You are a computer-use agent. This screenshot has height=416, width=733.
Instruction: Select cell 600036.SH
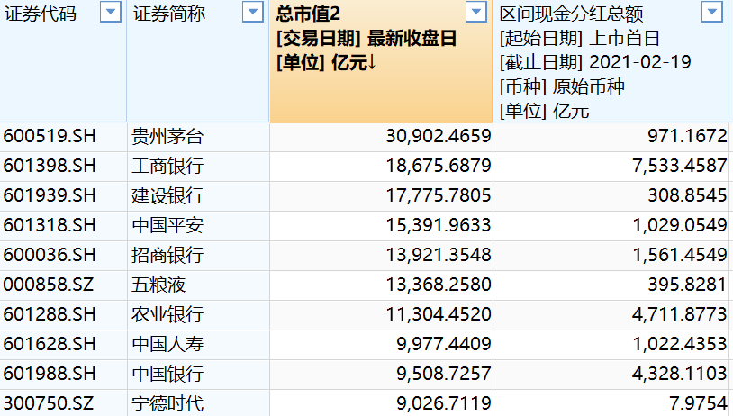coord(63,255)
